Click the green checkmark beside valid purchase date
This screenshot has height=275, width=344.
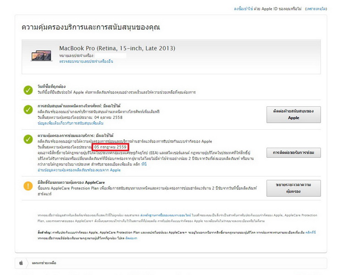(x=28, y=90)
